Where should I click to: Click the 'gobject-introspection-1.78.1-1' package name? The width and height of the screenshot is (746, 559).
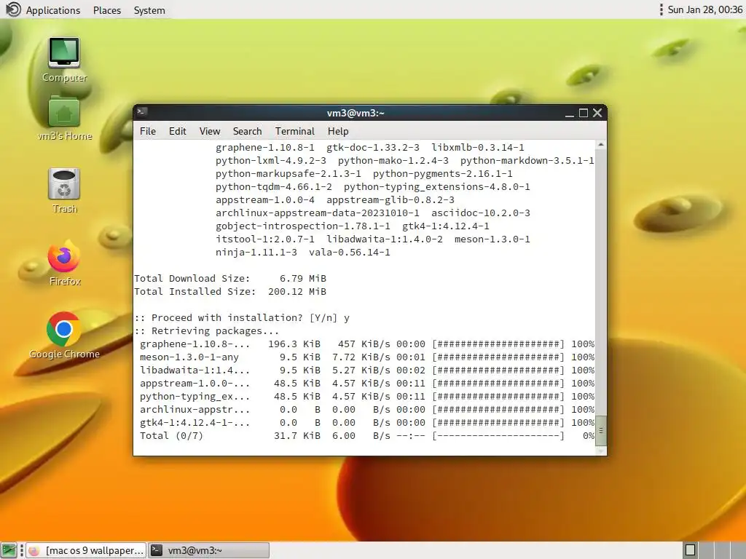302,226
